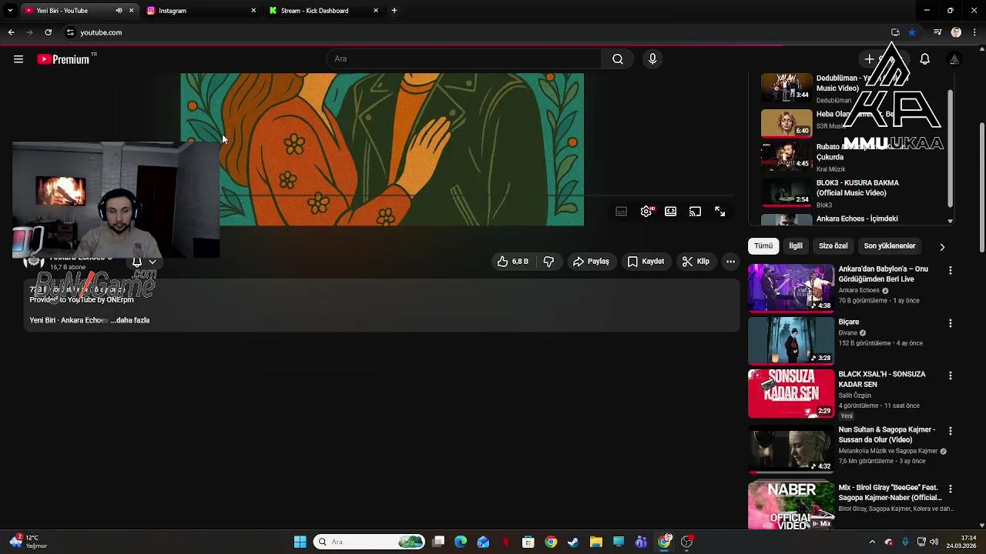Open the Chrome profile avatar
The height and width of the screenshot is (554, 986).
[x=956, y=32]
